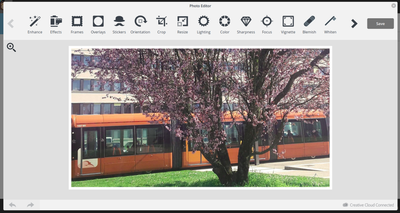Activate the Crop tool
The height and width of the screenshot is (213, 400).
(162, 25)
